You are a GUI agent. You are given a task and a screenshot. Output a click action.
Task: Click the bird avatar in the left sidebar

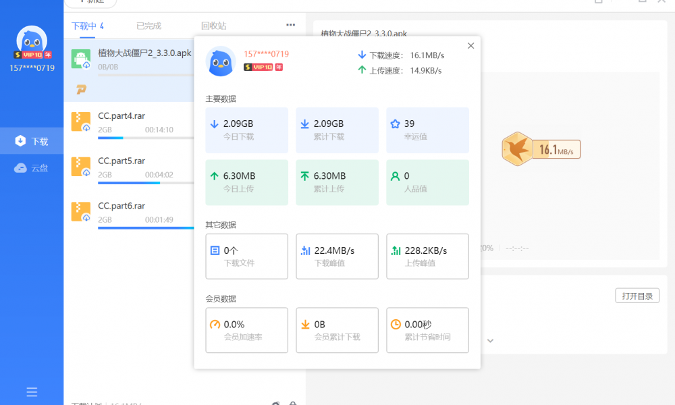(32, 40)
